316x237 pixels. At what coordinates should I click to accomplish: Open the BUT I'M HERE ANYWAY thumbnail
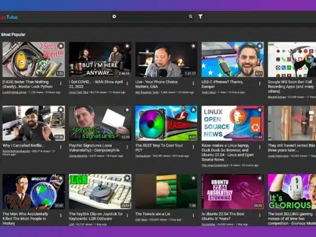100,59
